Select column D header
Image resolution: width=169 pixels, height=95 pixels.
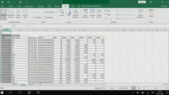point(46,30)
